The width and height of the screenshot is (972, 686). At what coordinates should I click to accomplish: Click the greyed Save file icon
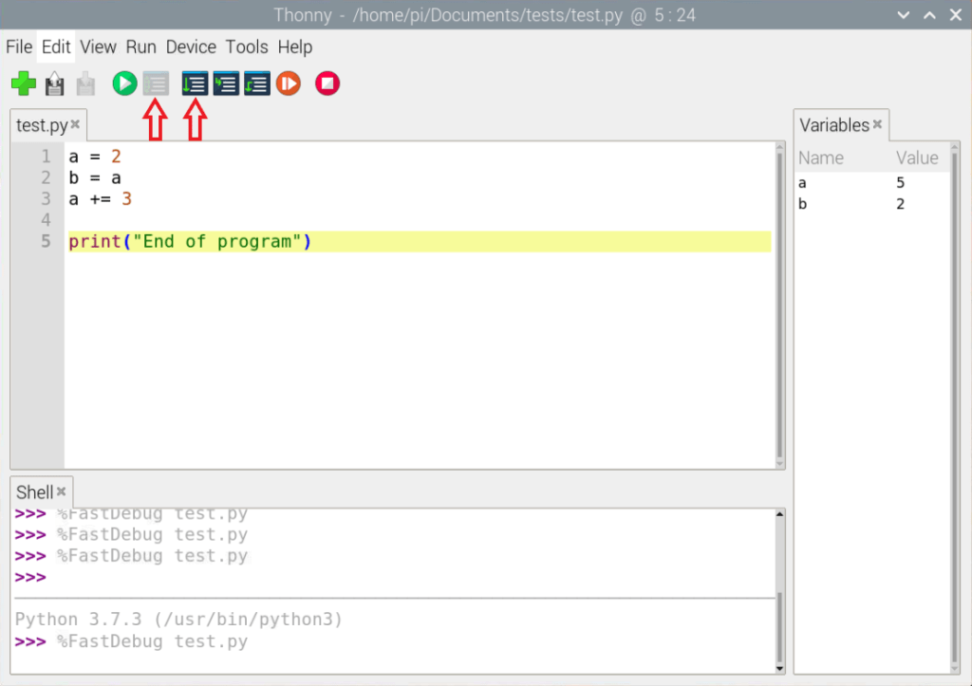click(x=85, y=83)
